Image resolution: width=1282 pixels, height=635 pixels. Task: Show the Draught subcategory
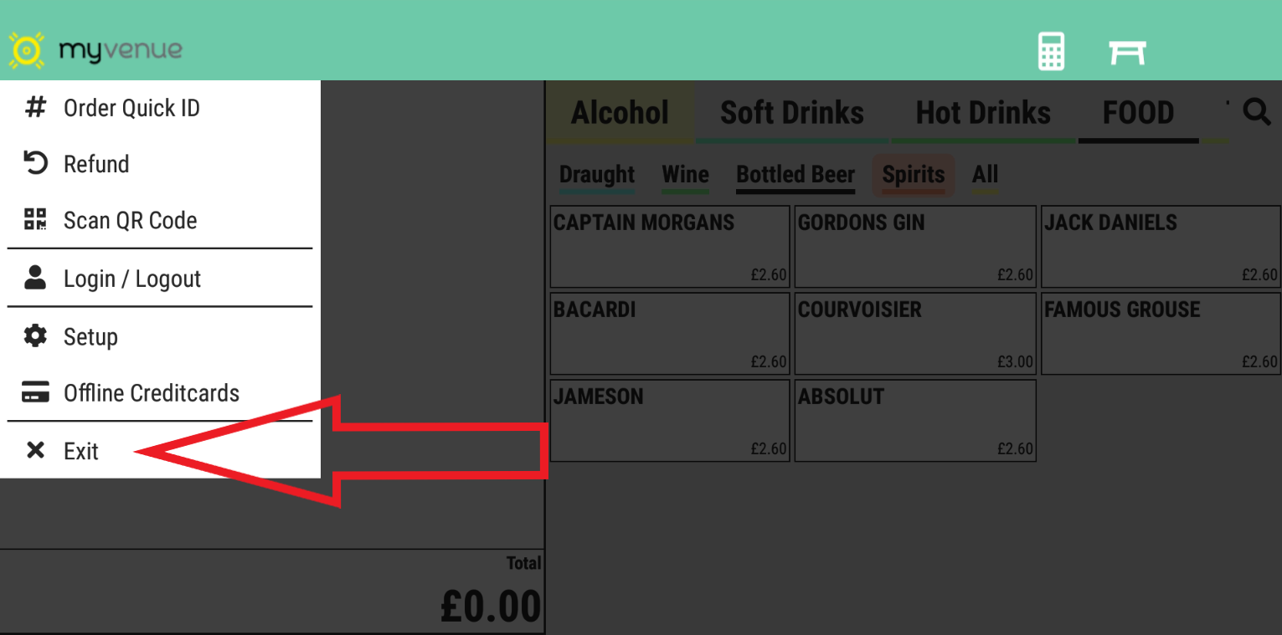pos(597,175)
